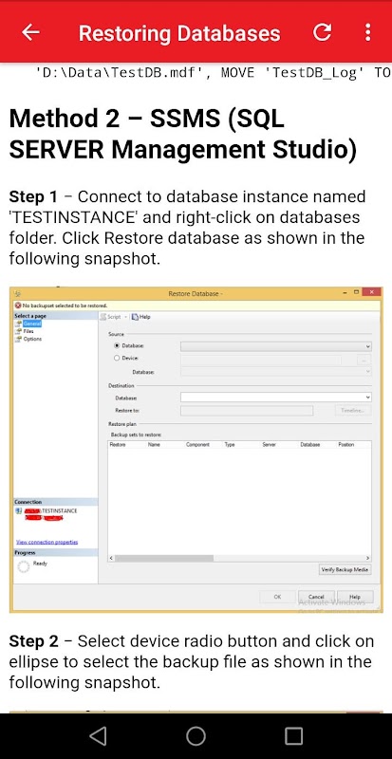Click the Ready progress spinner icon
The width and height of the screenshot is (392, 759).
(x=24, y=565)
